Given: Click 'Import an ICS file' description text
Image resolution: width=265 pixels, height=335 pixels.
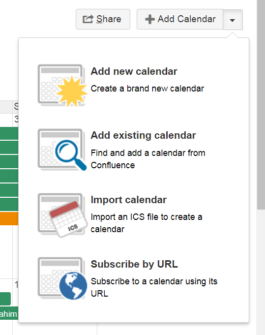Looking at the screenshot, I should (x=147, y=223).
